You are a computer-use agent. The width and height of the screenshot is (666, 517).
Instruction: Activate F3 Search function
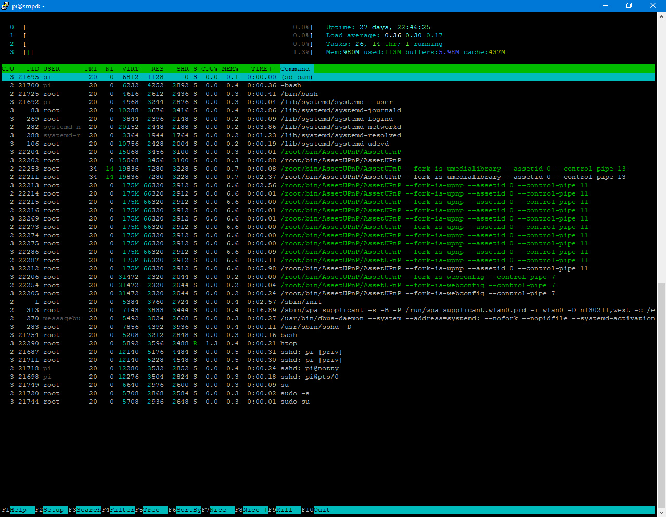point(85,510)
